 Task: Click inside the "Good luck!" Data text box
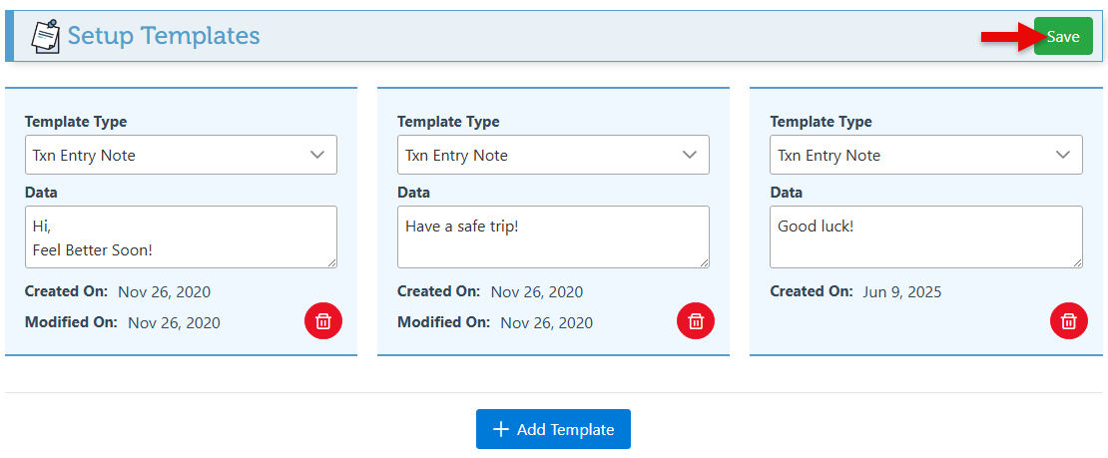[x=925, y=236]
